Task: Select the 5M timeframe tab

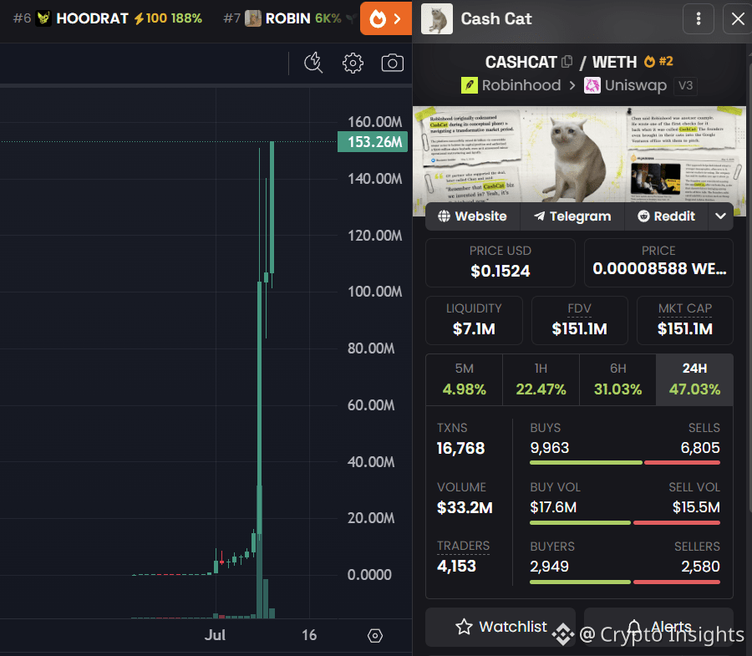Action: point(465,379)
